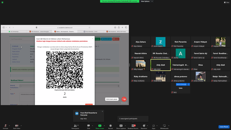Viewport: 231px width, 130px height.
Task: Click the Leave Room button
Action: coord(224,127)
